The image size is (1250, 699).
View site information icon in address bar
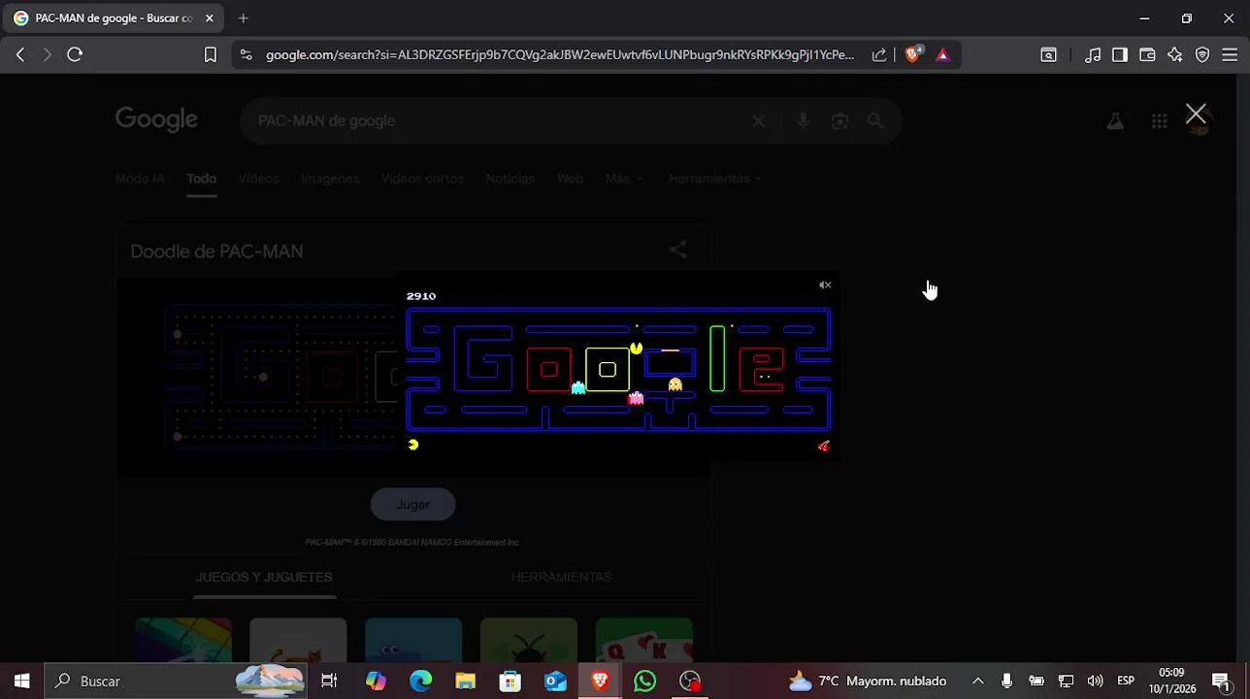(x=246, y=55)
